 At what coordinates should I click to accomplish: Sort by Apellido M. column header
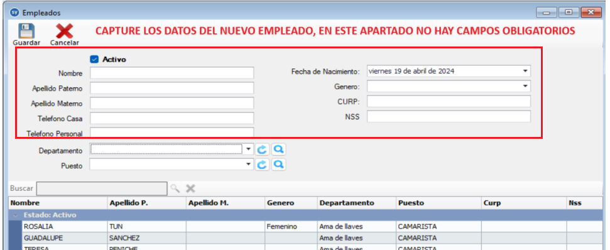point(226,203)
